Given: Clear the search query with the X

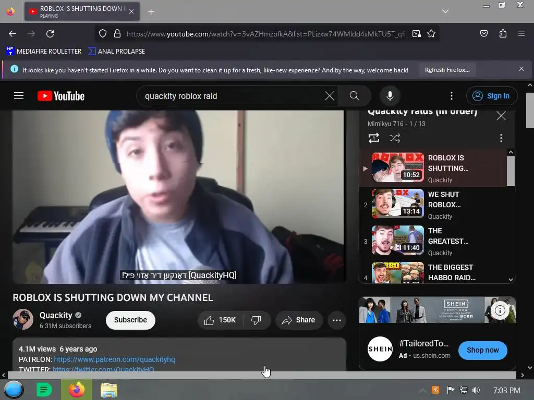Looking at the screenshot, I should pyautogui.click(x=330, y=96).
